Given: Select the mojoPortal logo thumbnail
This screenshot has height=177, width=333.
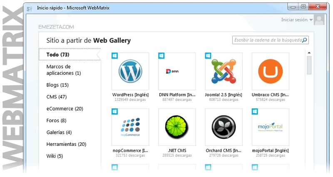Looking at the screenshot, I should (x=270, y=127).
